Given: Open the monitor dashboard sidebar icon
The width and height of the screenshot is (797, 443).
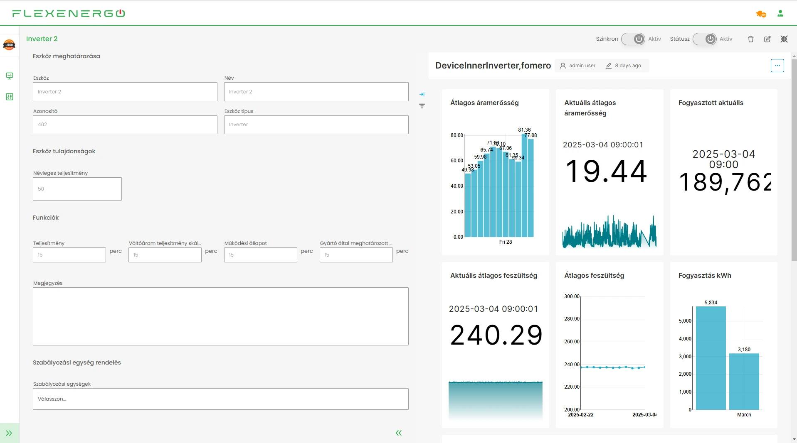Looking at the screenshot, I should tap(10, 76).
